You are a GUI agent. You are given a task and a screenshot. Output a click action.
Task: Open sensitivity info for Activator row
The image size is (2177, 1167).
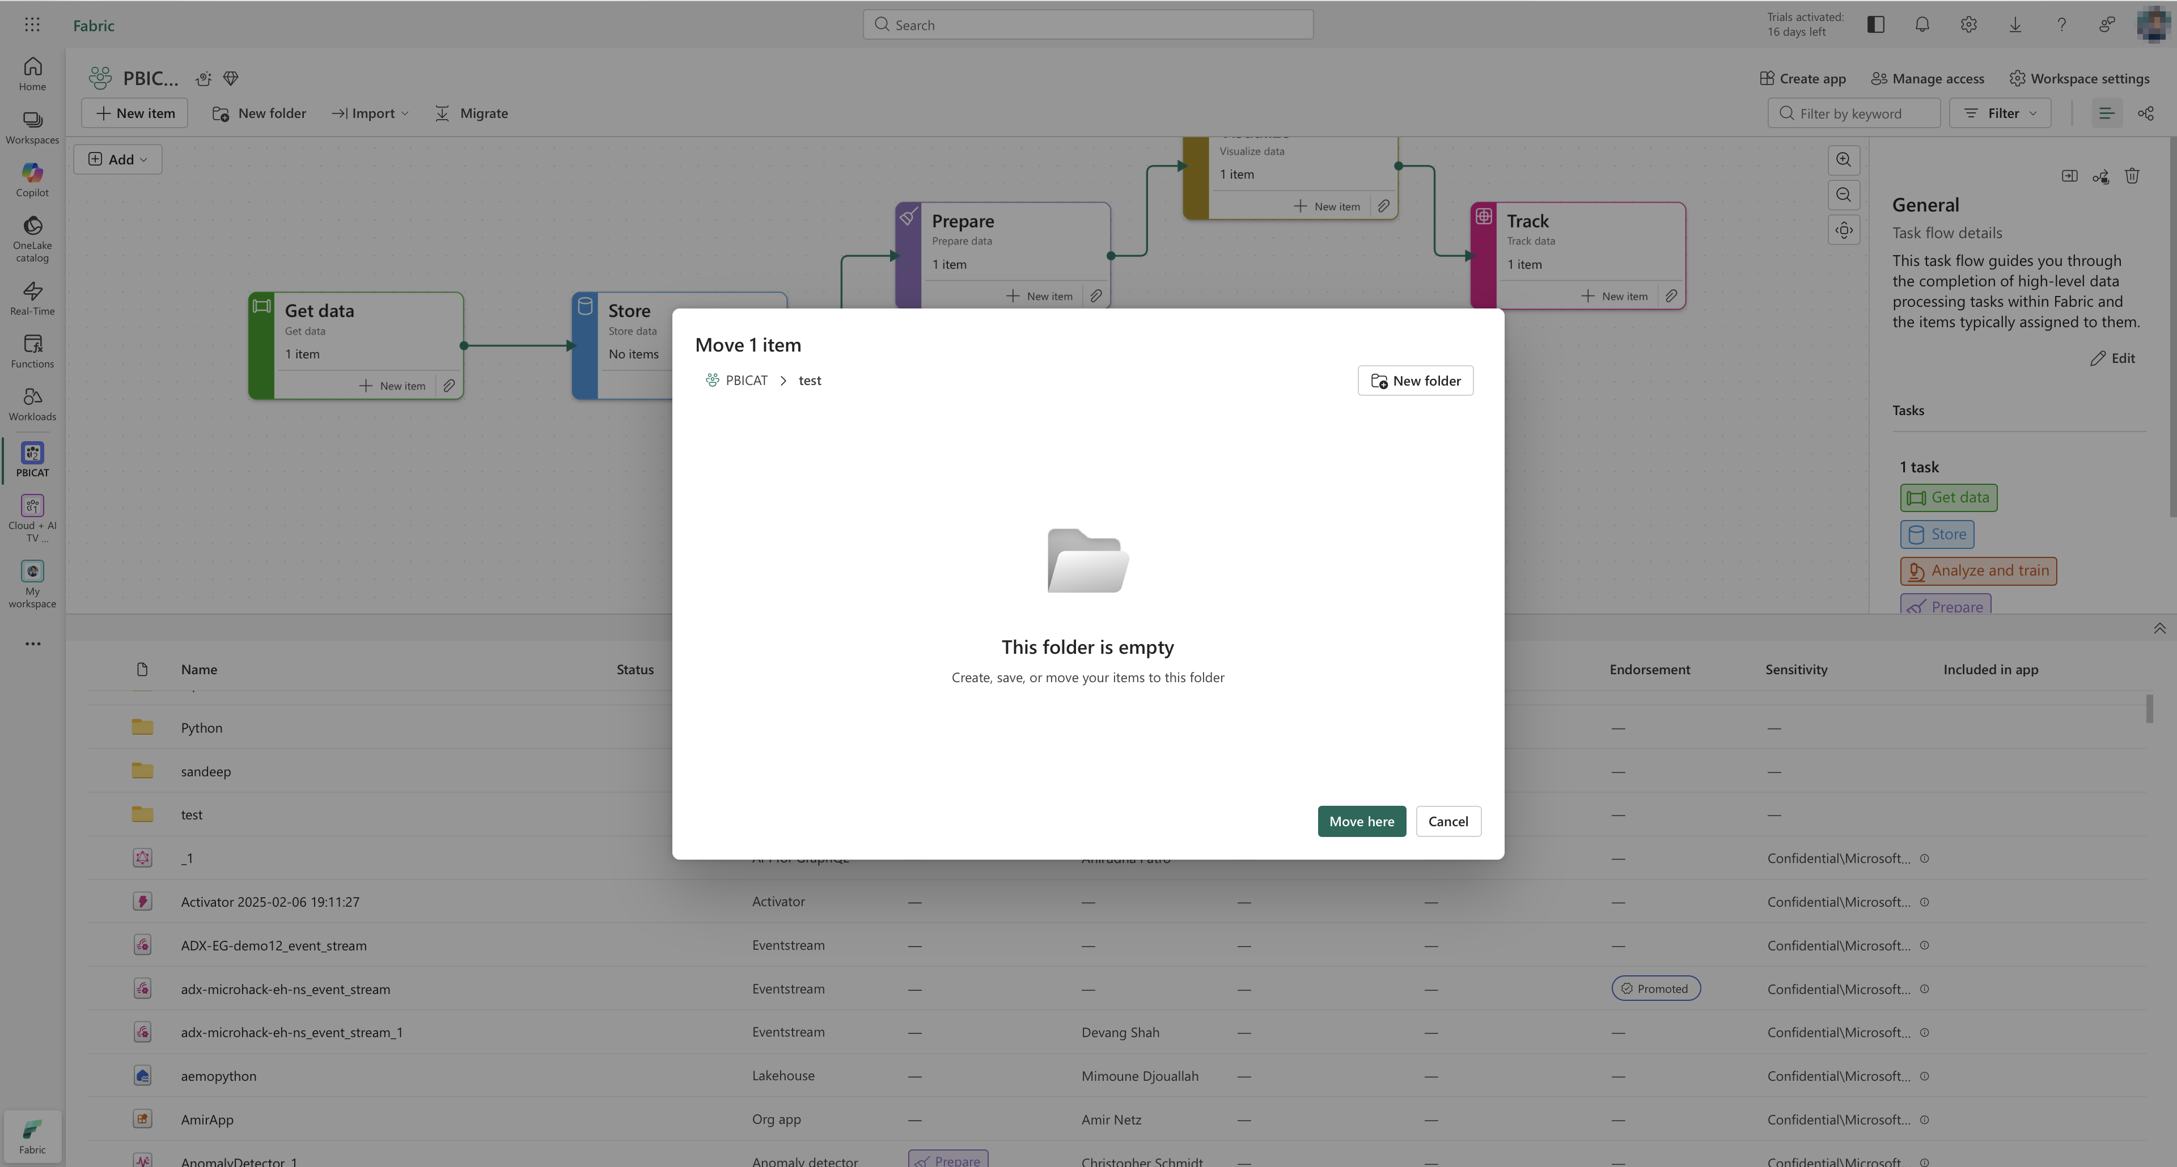point(1924,902)
